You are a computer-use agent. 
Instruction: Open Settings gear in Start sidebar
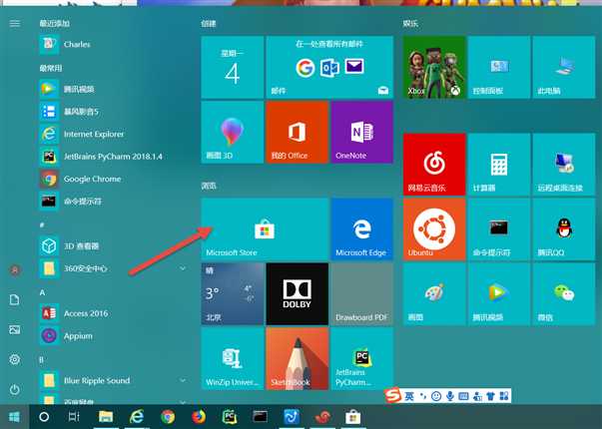point(15,359)
